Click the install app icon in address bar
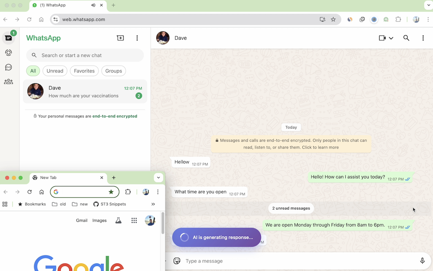This screenshot has width=433, height=271. tap(322, 19)
